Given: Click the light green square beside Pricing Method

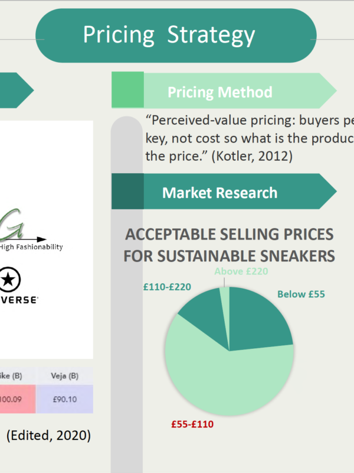Looking at the screenshot, I should click(127, 90).
